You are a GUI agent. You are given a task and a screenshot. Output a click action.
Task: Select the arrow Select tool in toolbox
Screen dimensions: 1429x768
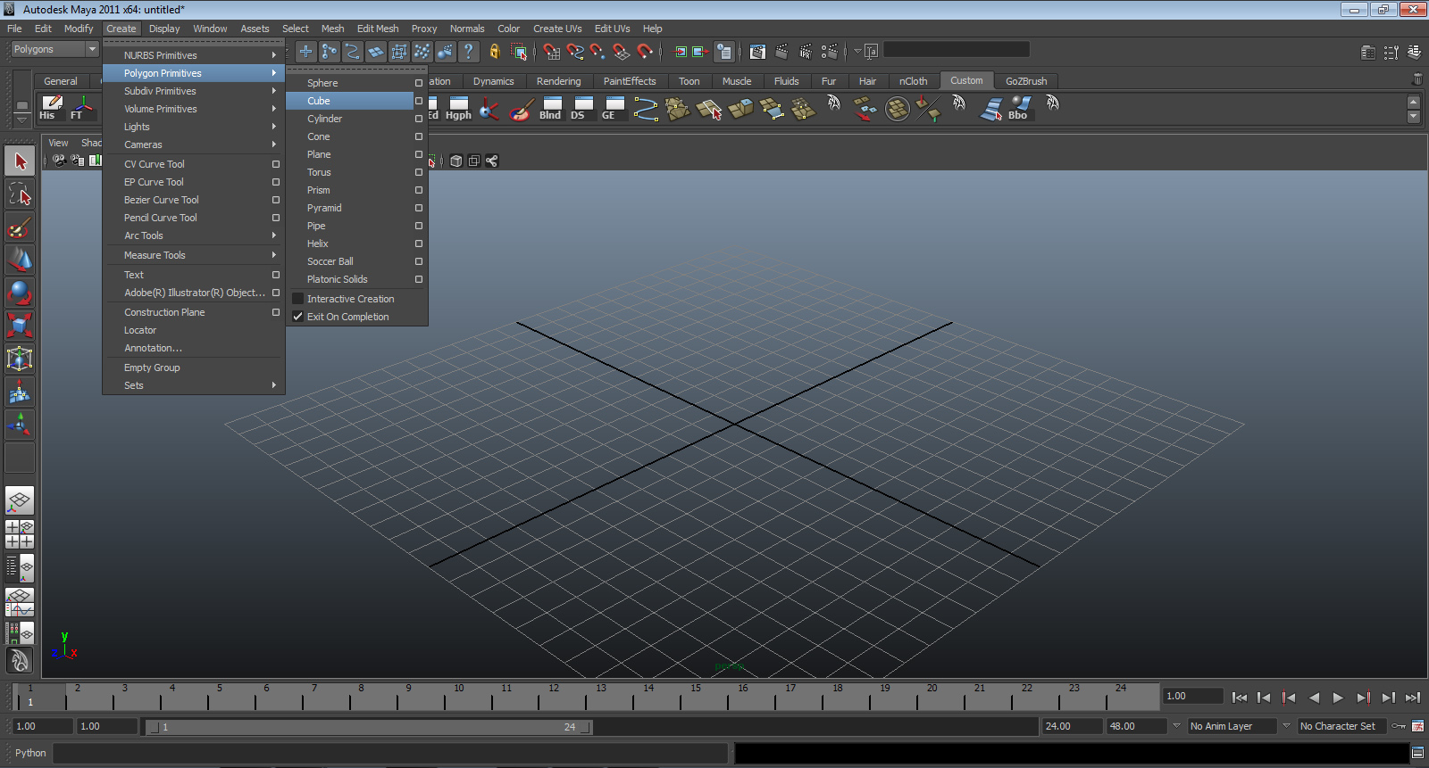[20, 161]
